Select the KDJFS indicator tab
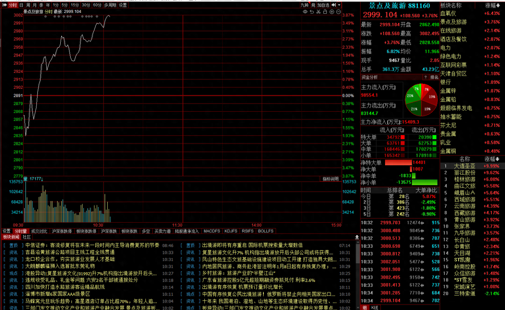The height and width of the screenshot is (310, 505). point(231,231)
